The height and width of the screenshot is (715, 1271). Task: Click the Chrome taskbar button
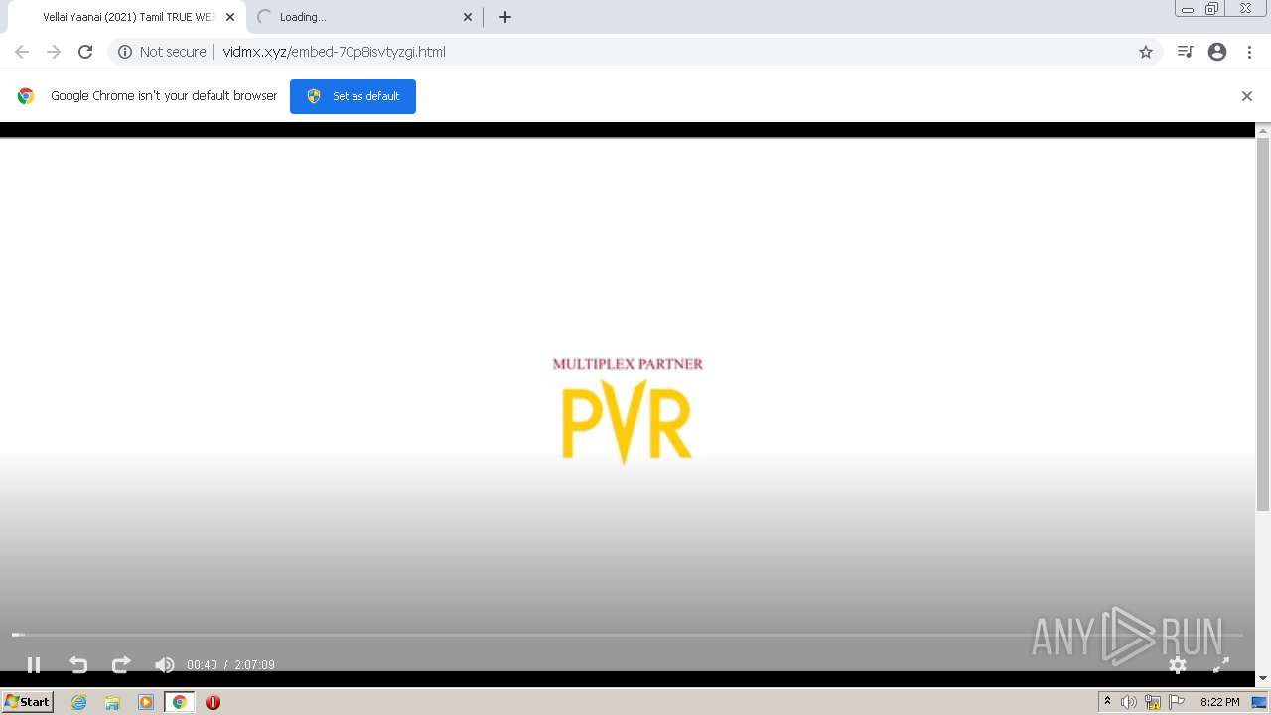click(180, 702)
